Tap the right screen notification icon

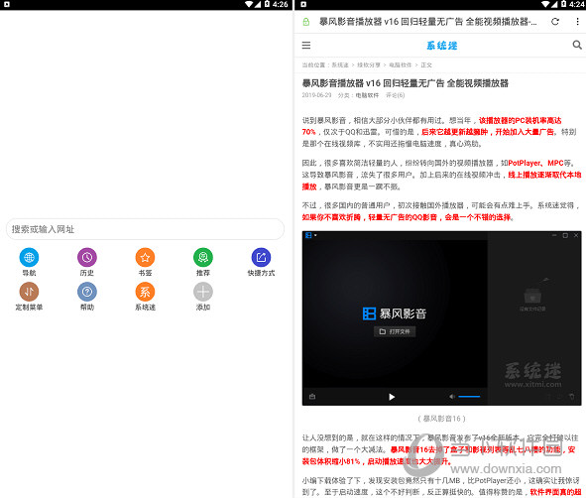[x=303, y=5]
